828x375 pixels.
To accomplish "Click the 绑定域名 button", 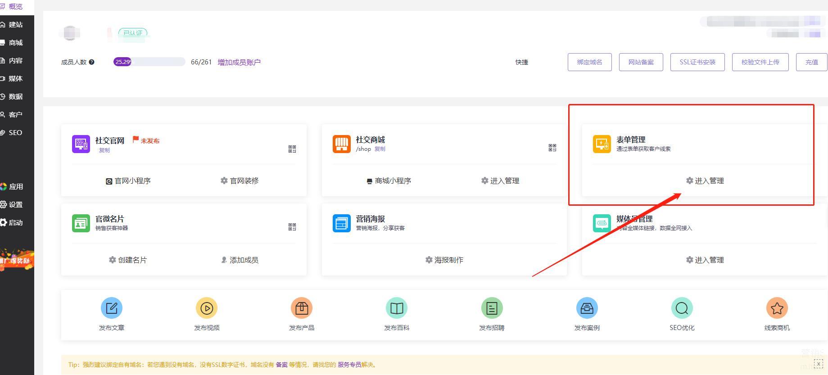I will click(589, 62).
